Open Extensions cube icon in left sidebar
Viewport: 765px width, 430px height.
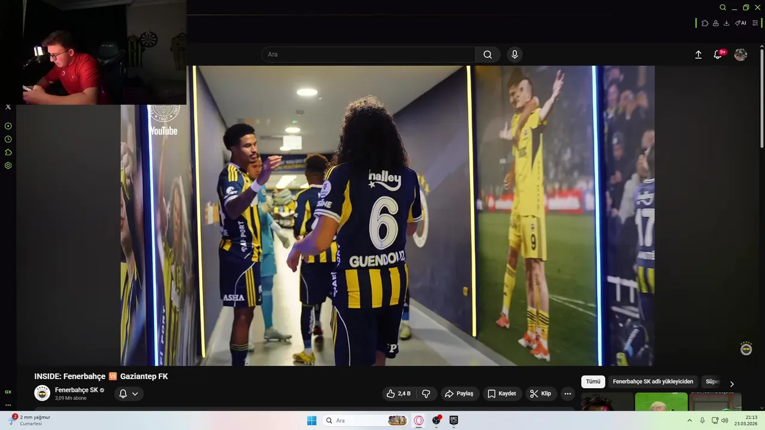coord(8,152)
